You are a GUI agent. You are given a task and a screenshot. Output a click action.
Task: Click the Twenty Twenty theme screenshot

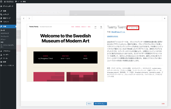(65, 53)
